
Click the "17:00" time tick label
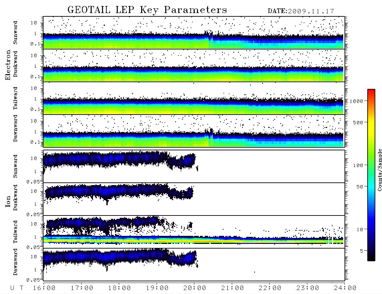(82, 288)
